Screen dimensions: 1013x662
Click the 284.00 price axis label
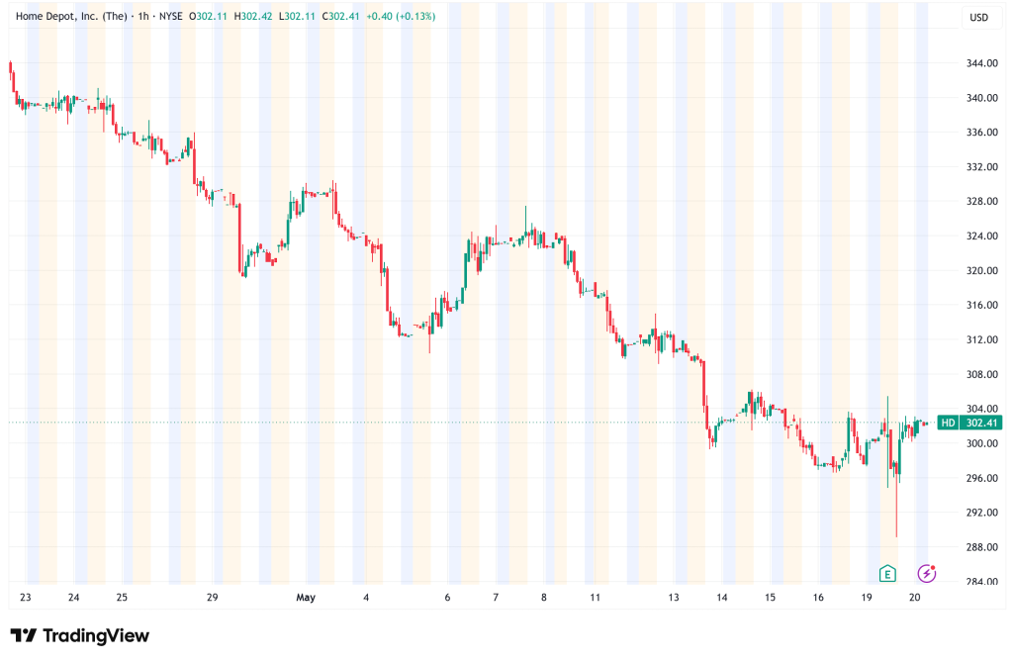pos(982,581)
